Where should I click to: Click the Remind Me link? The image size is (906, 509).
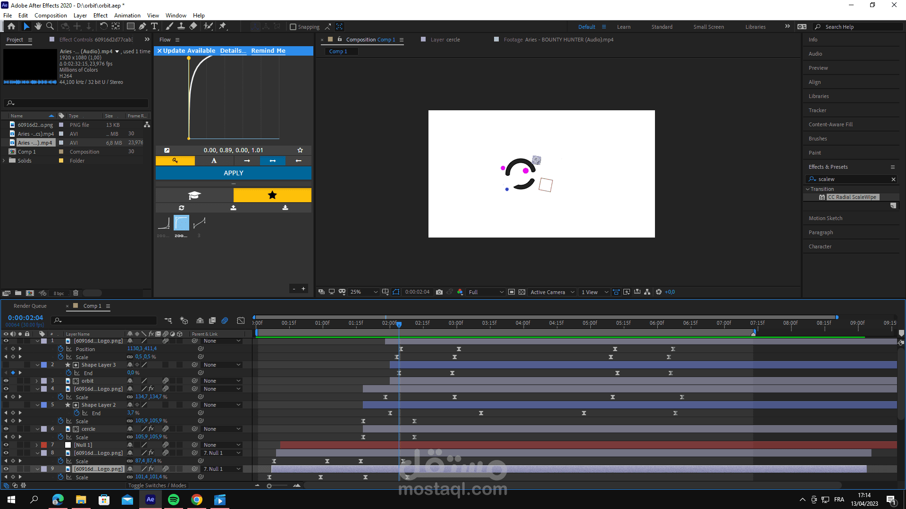(x=268, y=51)
